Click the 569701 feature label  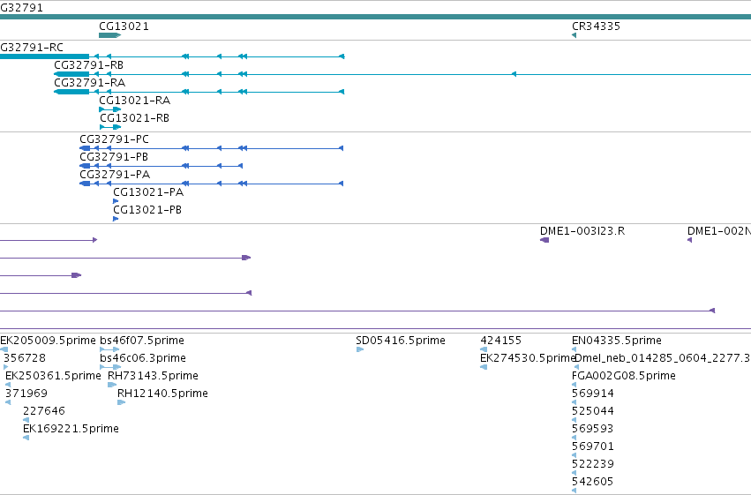coord(593,446)
